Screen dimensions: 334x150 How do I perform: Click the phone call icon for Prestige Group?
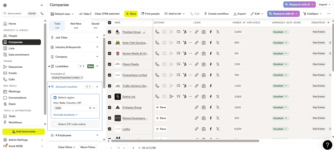[x=157, y=32]
